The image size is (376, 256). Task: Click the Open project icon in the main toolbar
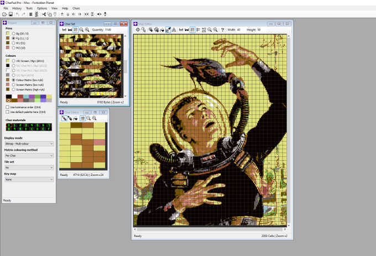pos(4,14)
